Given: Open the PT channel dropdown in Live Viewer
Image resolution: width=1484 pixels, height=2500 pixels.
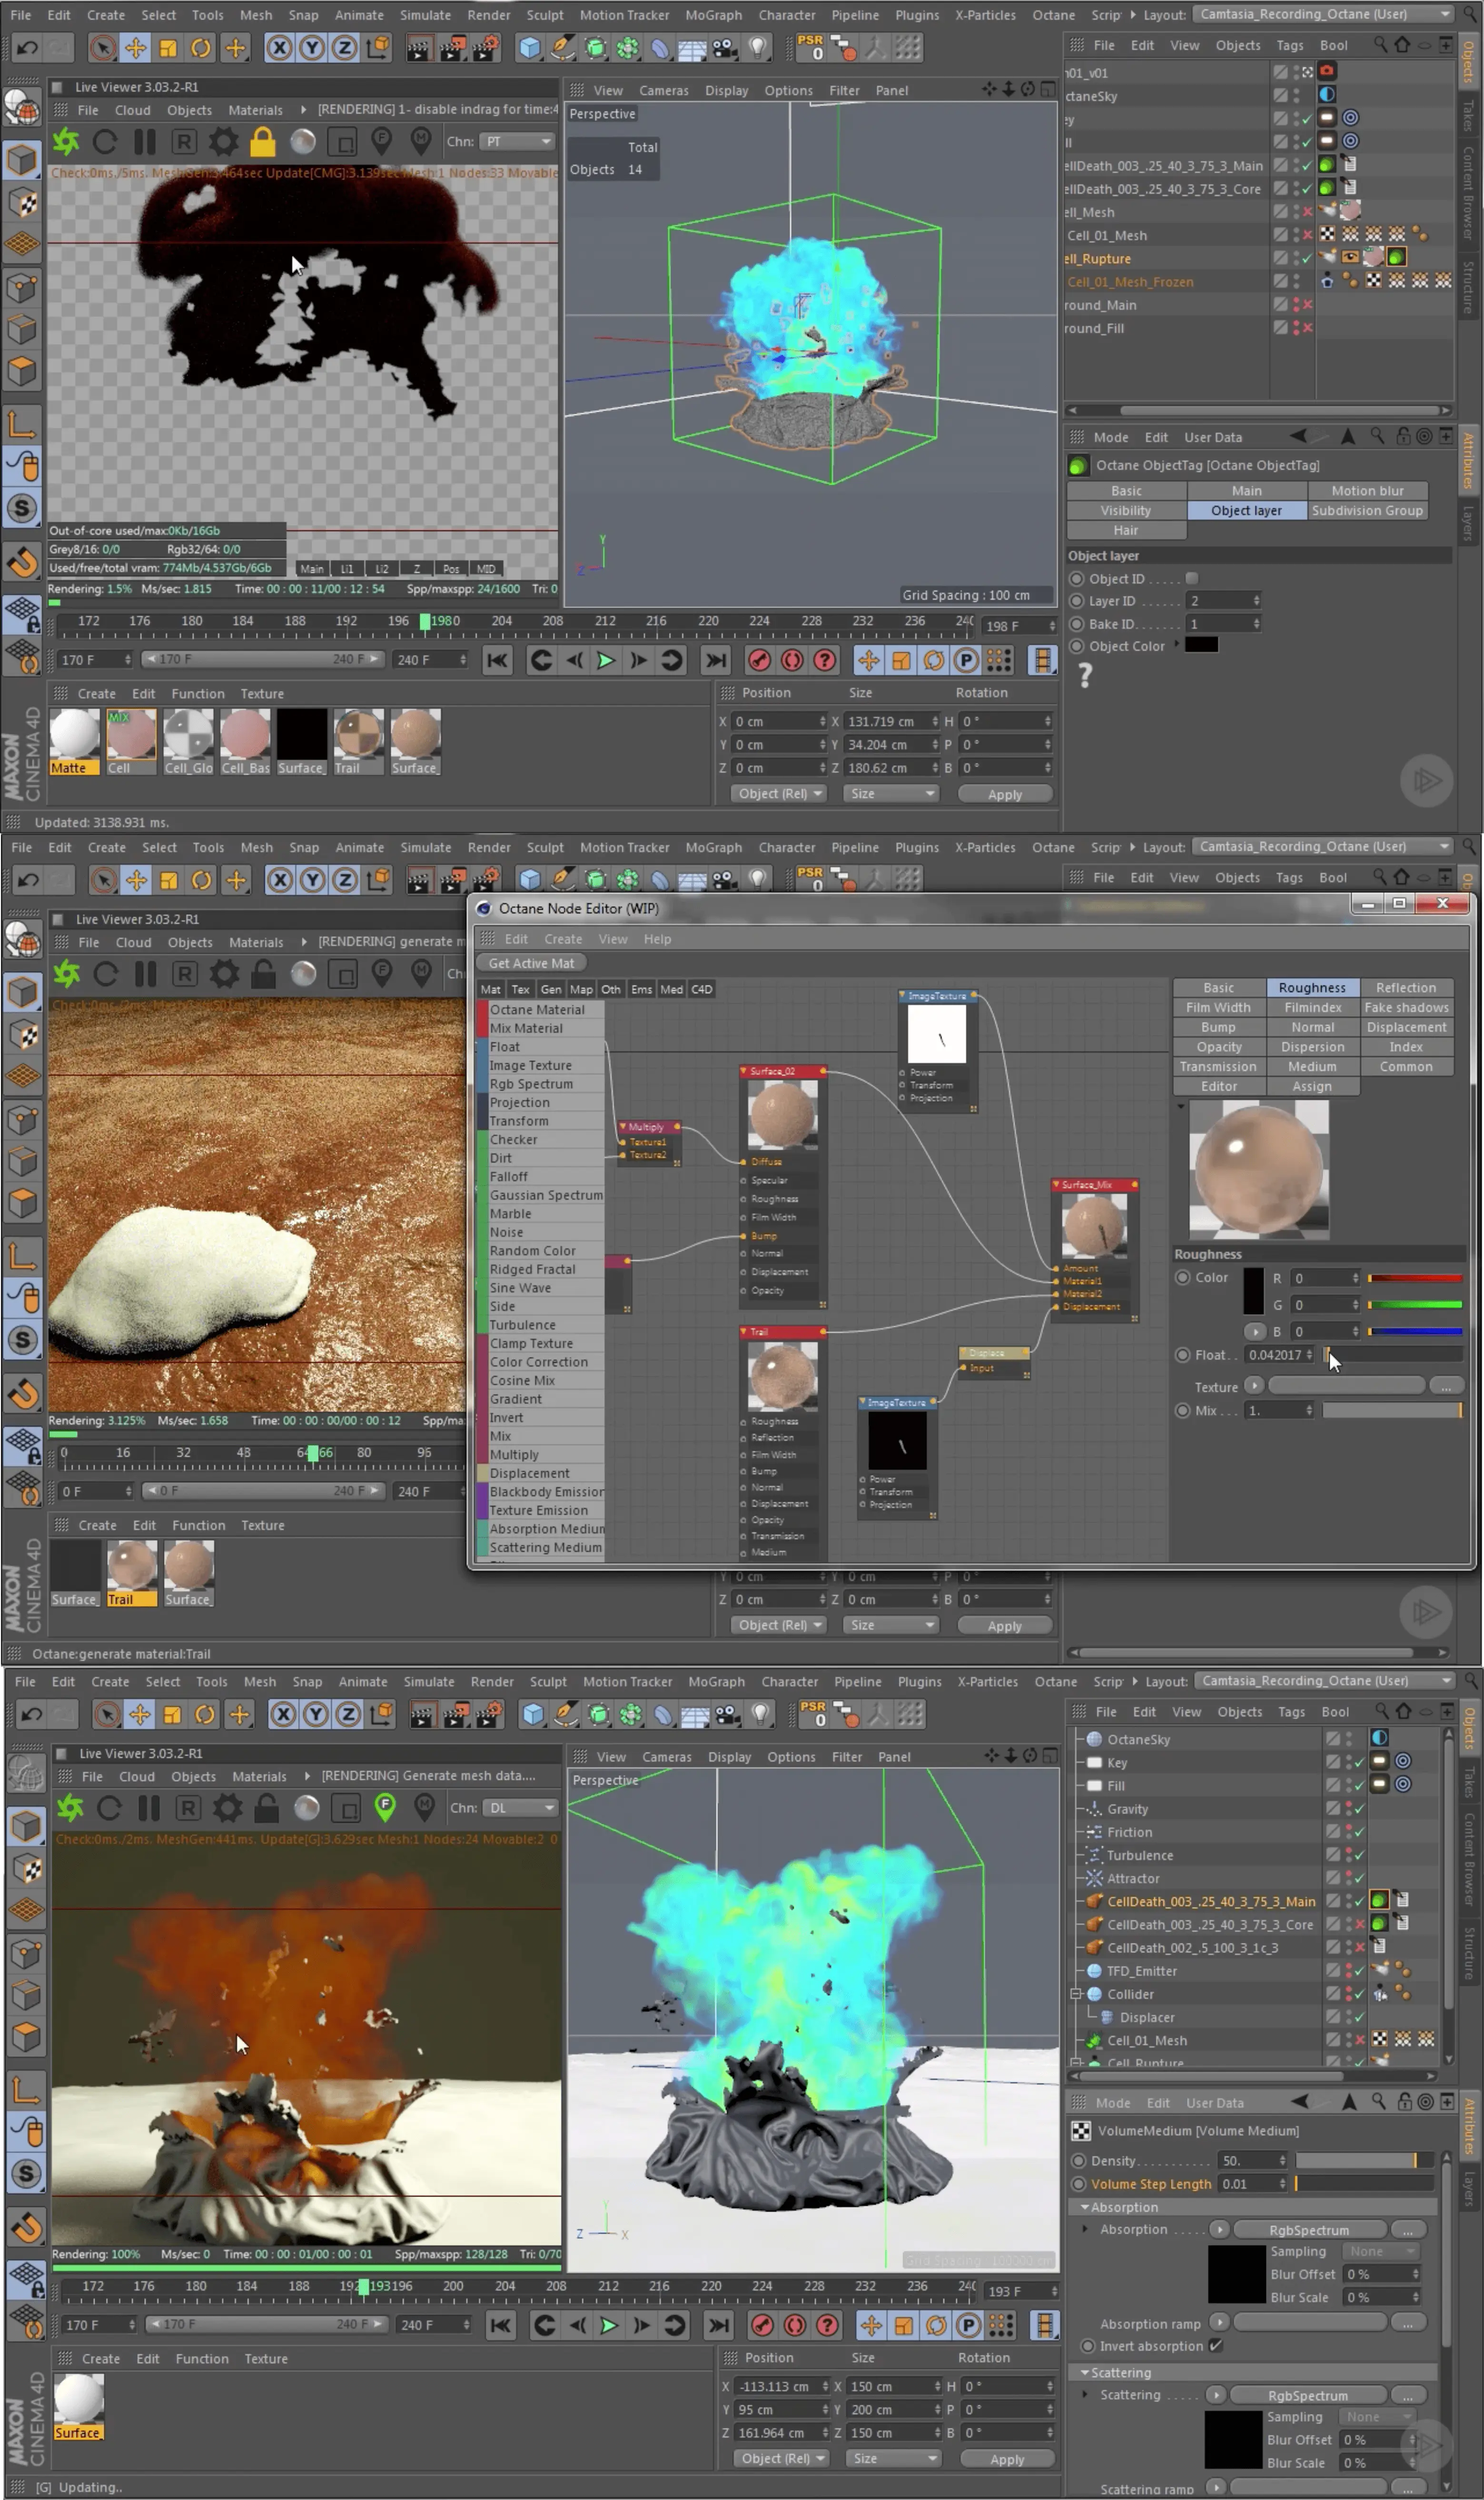Looking at the screenshot, I should (x=517, y=142).
